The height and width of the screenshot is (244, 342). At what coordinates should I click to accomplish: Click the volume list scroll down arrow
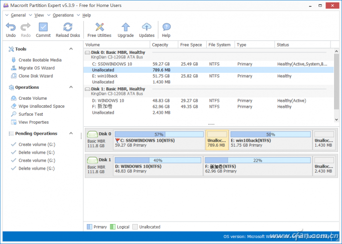click(x=337, y=119)
